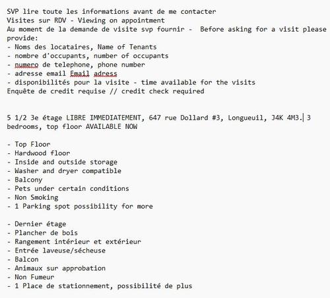Click the misspelled word "adress"
Viewport: 330px width, 298px height.
(106, 74)
